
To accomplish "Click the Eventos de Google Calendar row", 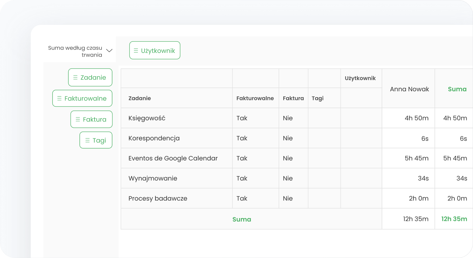I will [x=173, y=158].
